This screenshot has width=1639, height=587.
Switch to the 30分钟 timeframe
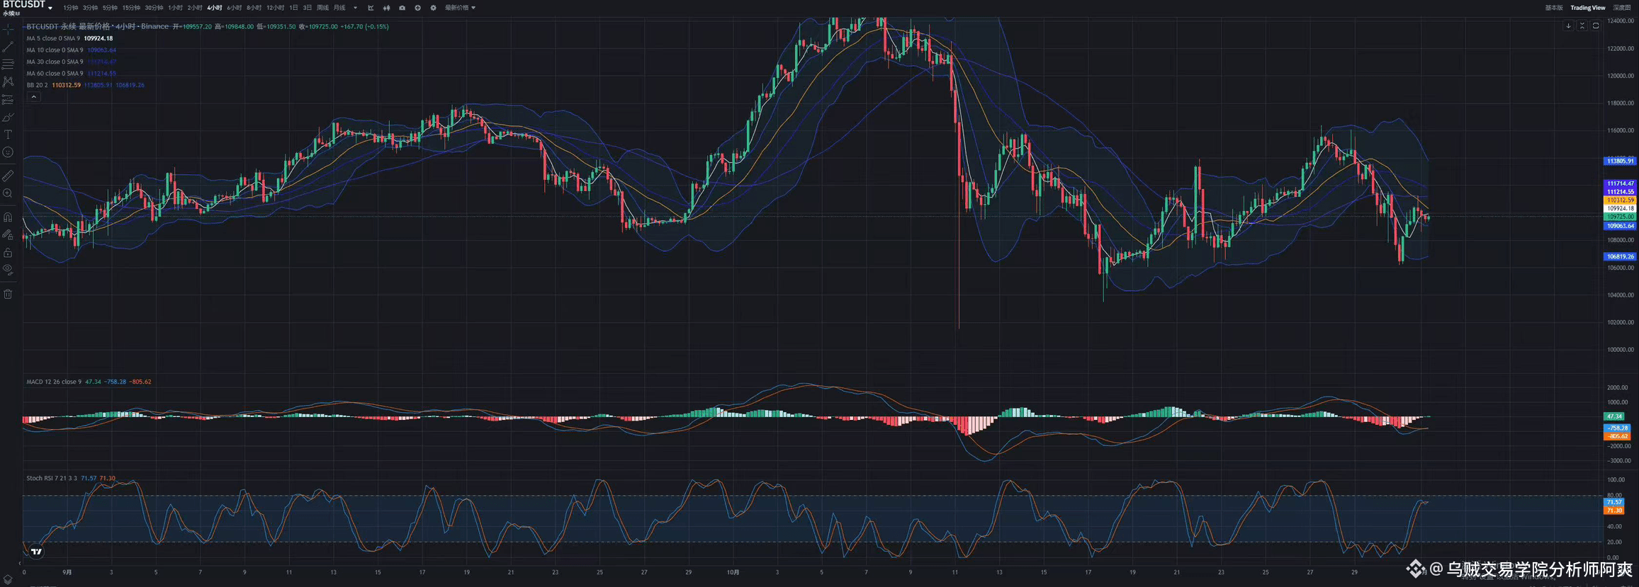pos(154,8)
